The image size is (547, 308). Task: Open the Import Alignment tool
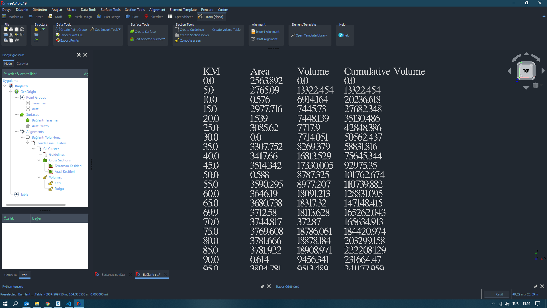pyautogui.click(x=267, y=32)
